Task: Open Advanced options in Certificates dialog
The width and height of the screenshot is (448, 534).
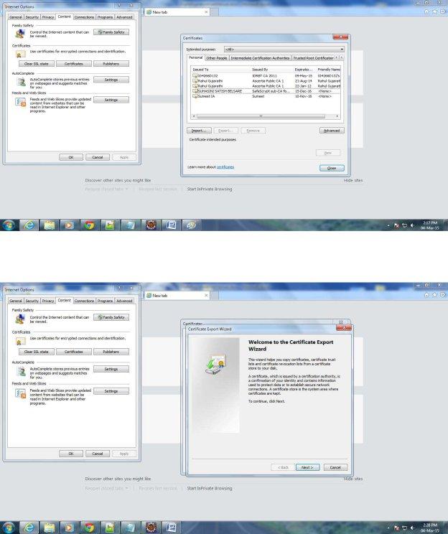Action: click(332, 131)
